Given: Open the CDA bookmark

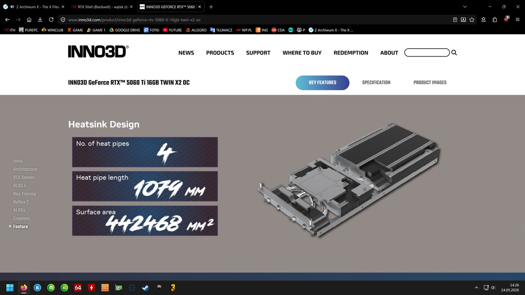Looking at the screenshot, I should 278,30.
